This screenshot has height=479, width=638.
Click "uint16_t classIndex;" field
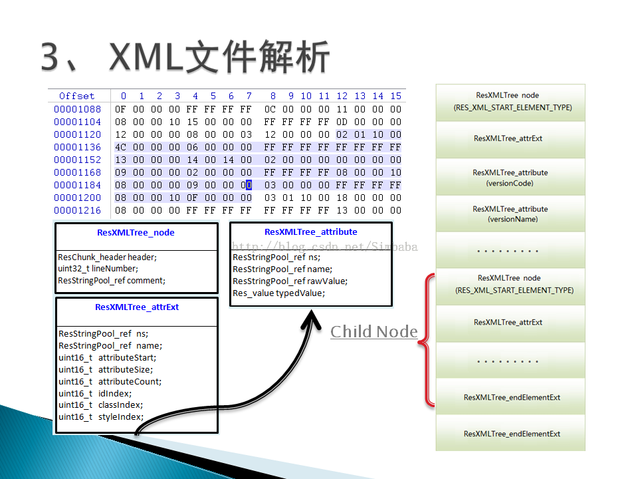pyautogui.click(x=101, y=405)
